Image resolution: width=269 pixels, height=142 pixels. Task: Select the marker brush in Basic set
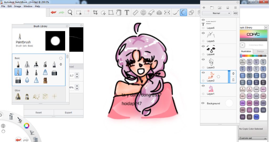pyautogui.click(x=36, y=65)
